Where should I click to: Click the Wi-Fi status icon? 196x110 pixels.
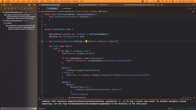coord(163,1)
